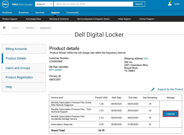The width and height of the screenshot is (184, 135).
Task: Click the 7.03 price cell
Action: click(101, 110)
